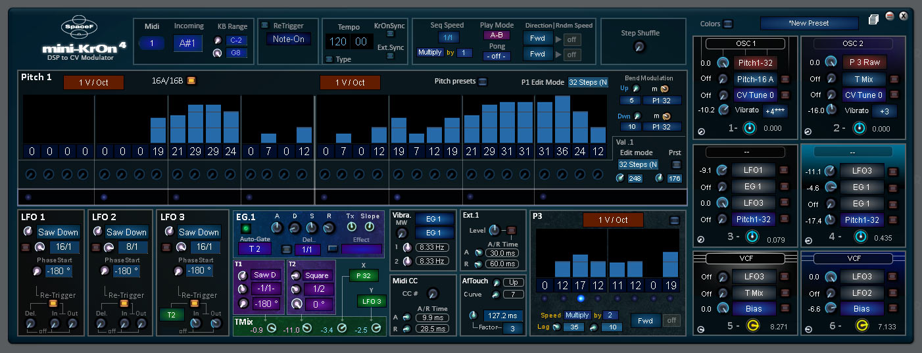922x353 pixels.
Task: Click the Pitch 1 step bar valued 19 near the left
Action: pos(158,130)
